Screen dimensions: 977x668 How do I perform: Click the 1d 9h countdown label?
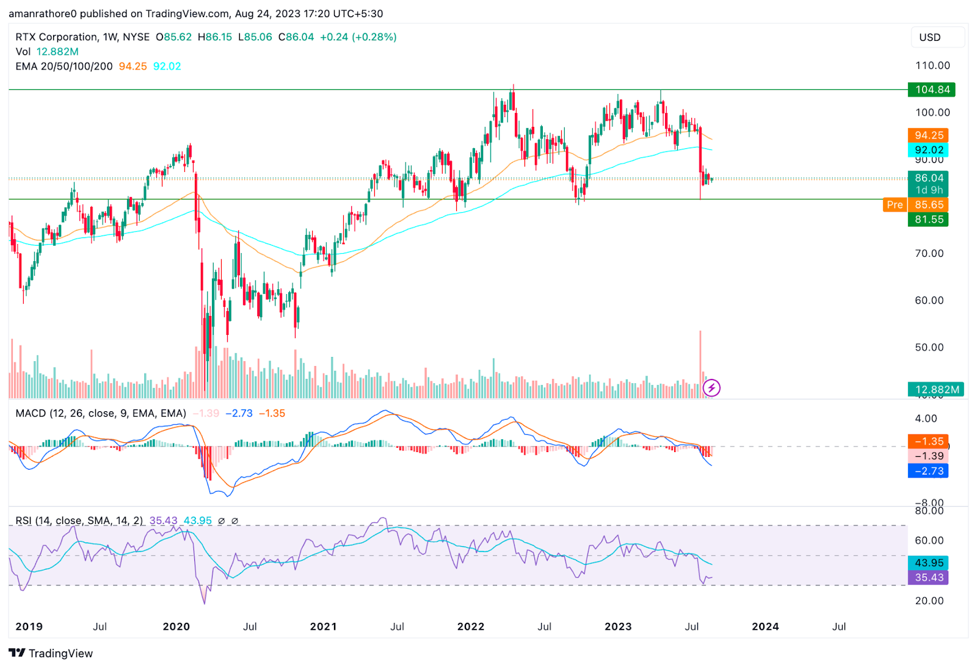(928, 190)
